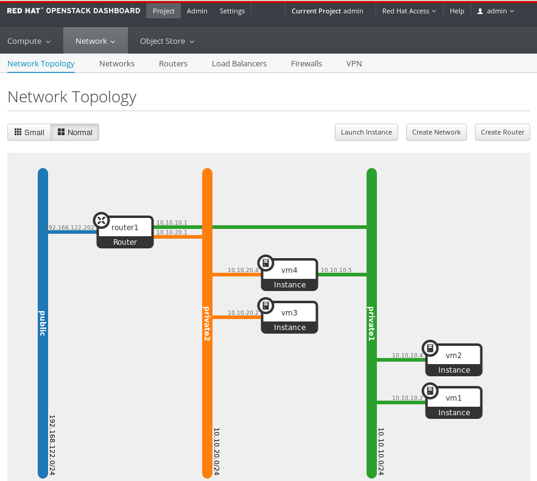
Task: Click the Network Topology page heading
Action: [x=72, y=97]
